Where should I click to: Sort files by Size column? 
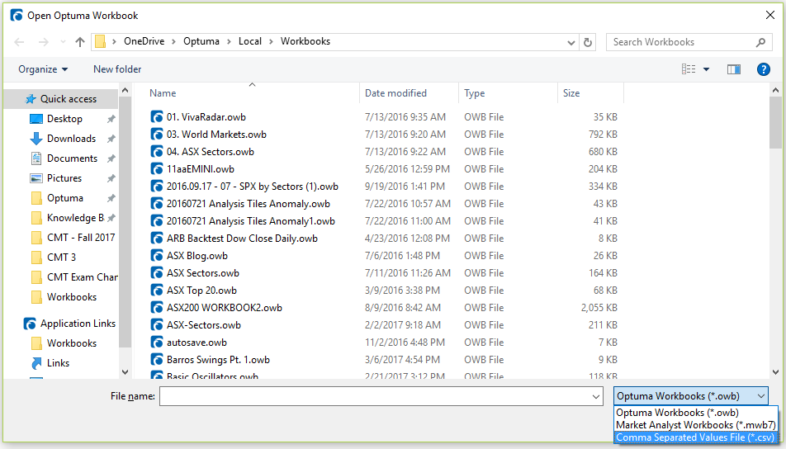pos(571,93)
